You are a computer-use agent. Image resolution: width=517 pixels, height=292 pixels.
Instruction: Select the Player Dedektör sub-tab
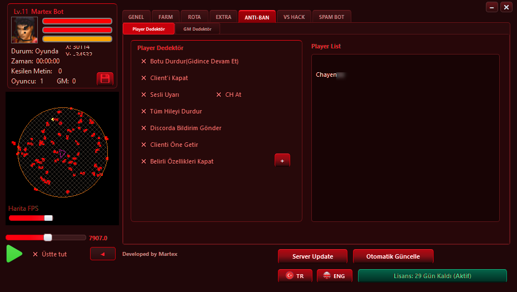click(x=148, y=29)
